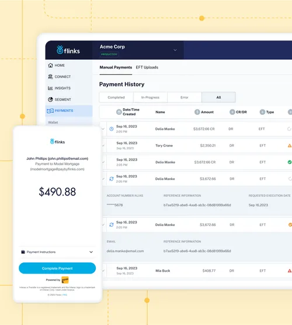Click refresh icon on row above email details
This screenshot has width=292, height=325.
click(x=112, y=225)
